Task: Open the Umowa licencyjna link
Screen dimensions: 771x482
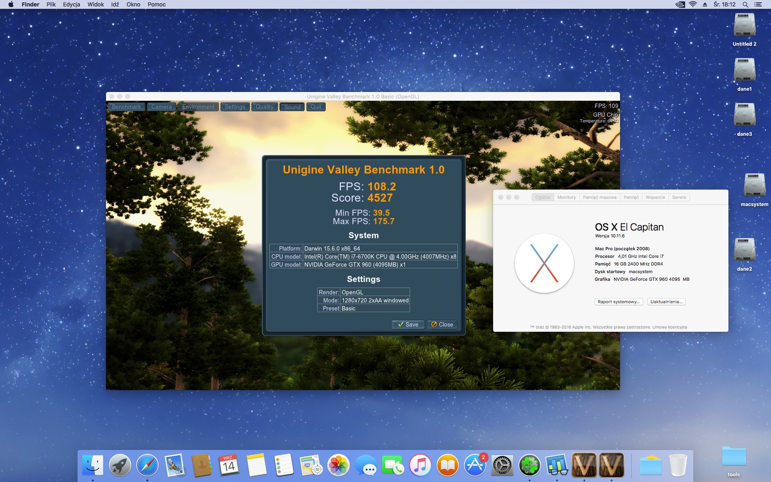Action: pos(670,327)
